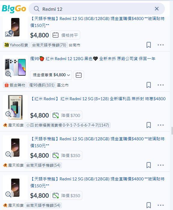Open 紅米 Redmi 12 5G 全新福利品 listing title
Viewport: 173px width, 210px height.
click(x=98, y=99)
